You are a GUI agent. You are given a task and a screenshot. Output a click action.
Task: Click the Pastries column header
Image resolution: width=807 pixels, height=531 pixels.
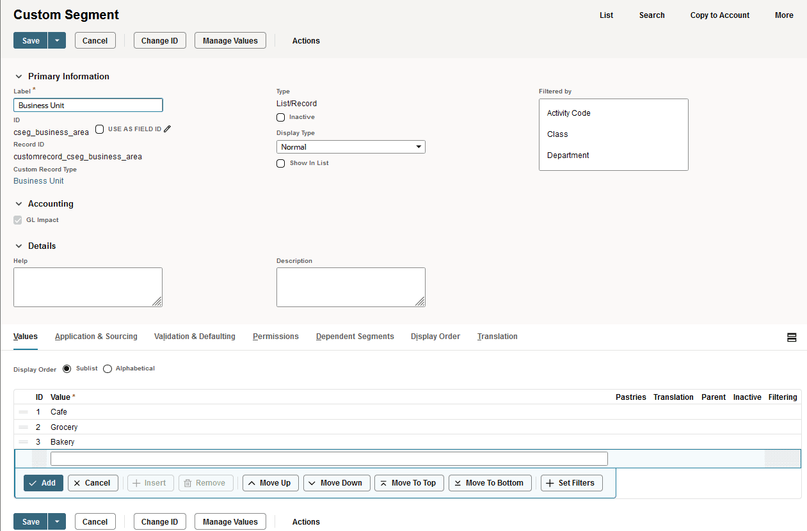631,397
